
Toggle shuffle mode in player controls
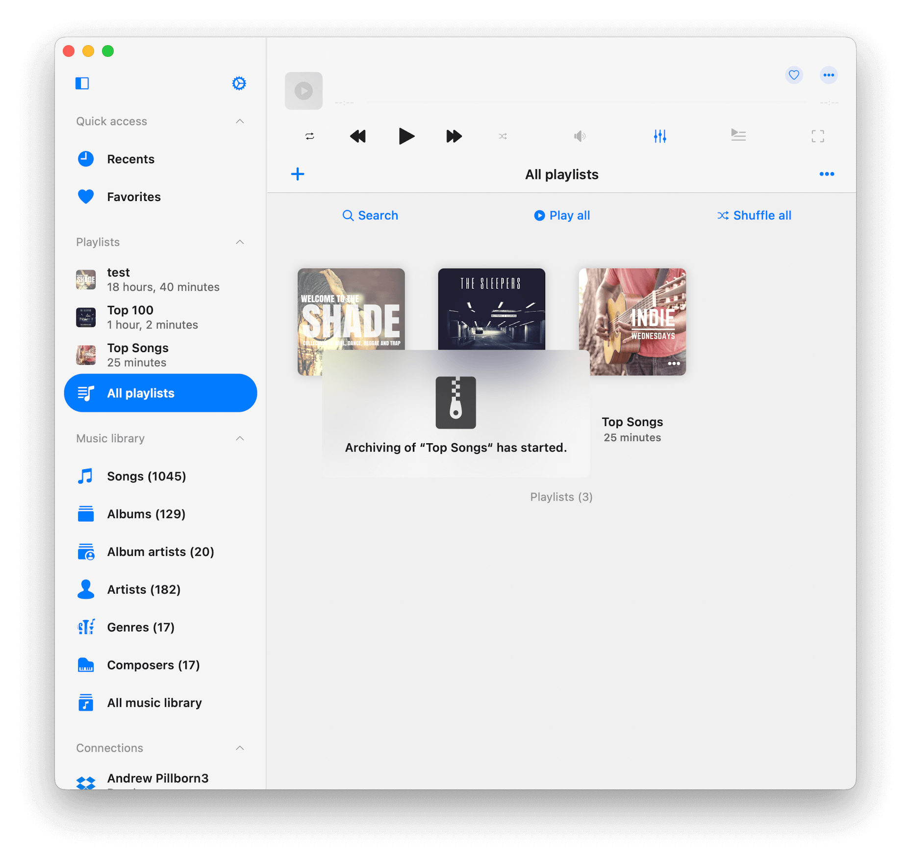point(503,136)
